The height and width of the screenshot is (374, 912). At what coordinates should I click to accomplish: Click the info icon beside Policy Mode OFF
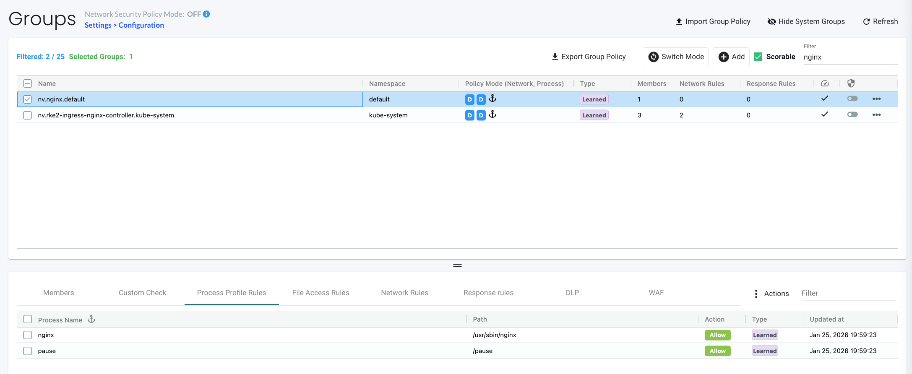206,14
